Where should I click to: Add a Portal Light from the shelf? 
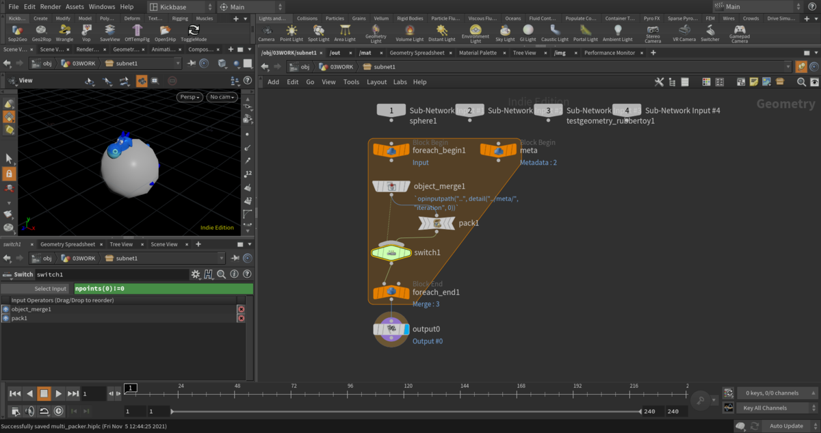585,33
